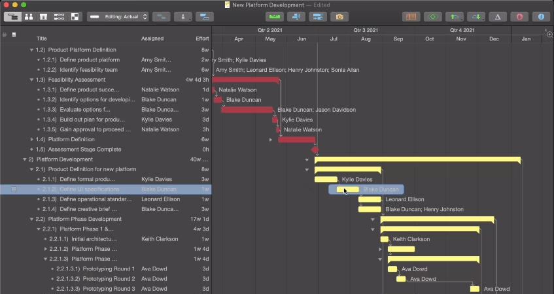This screenshot has width=554, height=294.
Task: Toggle the Gantt disclosure triangle beside Platform Definition bar
Action: [271, 140]
